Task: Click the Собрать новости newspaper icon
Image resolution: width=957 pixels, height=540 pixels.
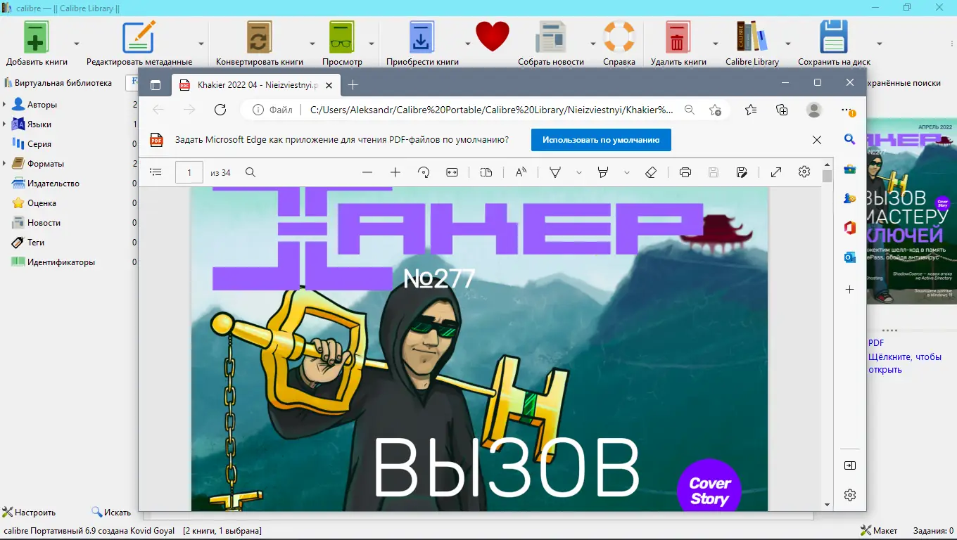Action: coord(551,37)
